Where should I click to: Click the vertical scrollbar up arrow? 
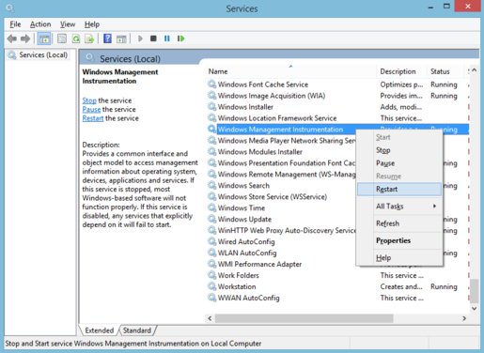point(475,70)
